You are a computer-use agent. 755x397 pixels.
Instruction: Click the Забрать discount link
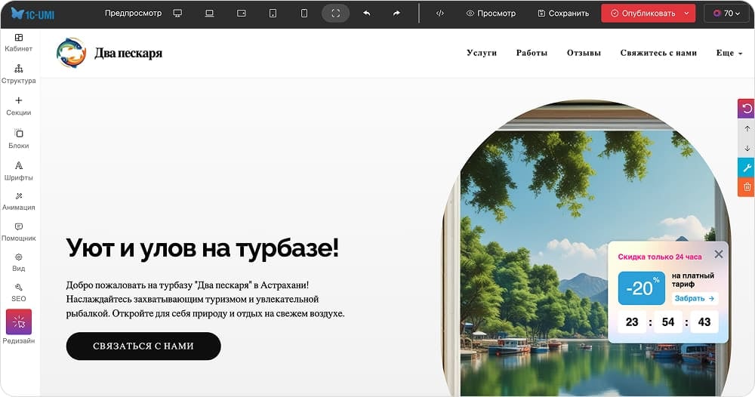pos(695,298)
